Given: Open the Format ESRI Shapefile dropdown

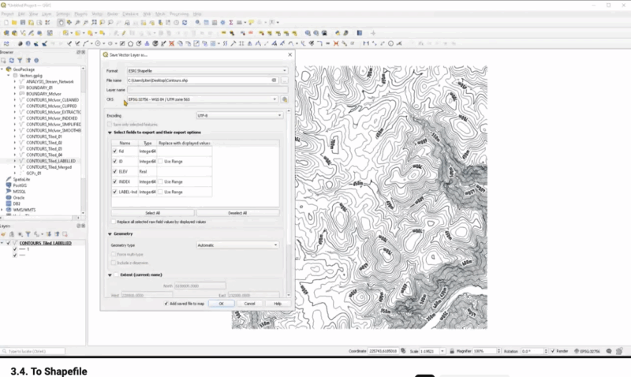Looking at the screenshot, I should [207, 71].
